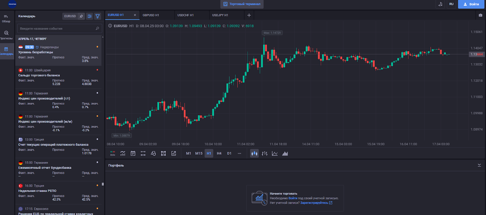Click the EURUSD symbol label in calendar header
486x215 pixels.
[70, 16]
